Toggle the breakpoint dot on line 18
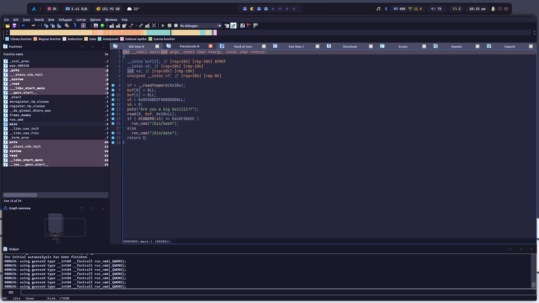Viewport: 539px width, 303px height. coord(113,133)
